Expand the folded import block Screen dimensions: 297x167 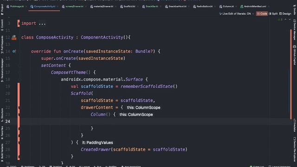[42, 24]
